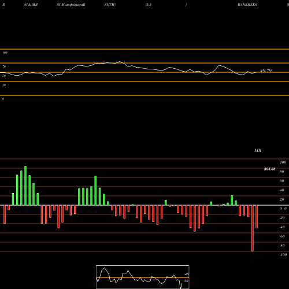Click the -20 label on MR axis
This screenshot has width=289, height=289.
pos(282,218)
